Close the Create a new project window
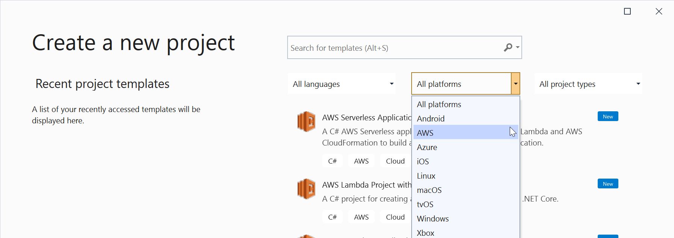Viewport: 674px width, 238px height. click(659, 11)
